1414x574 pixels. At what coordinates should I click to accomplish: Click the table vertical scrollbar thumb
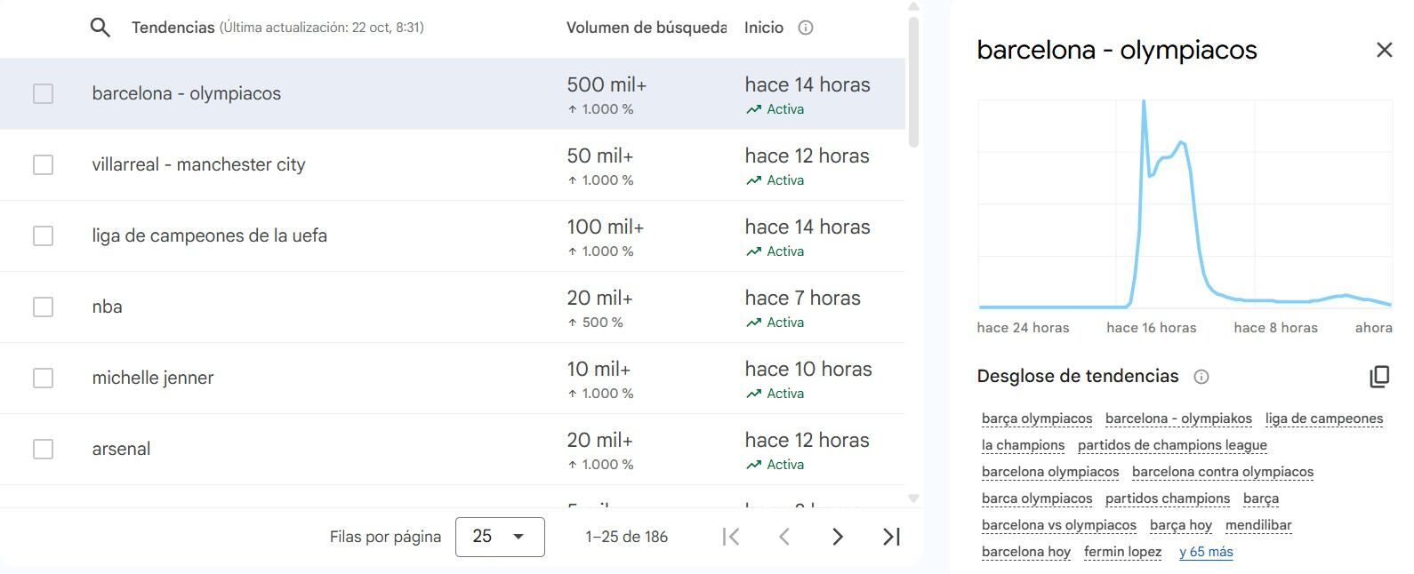[x=913, y=82]
